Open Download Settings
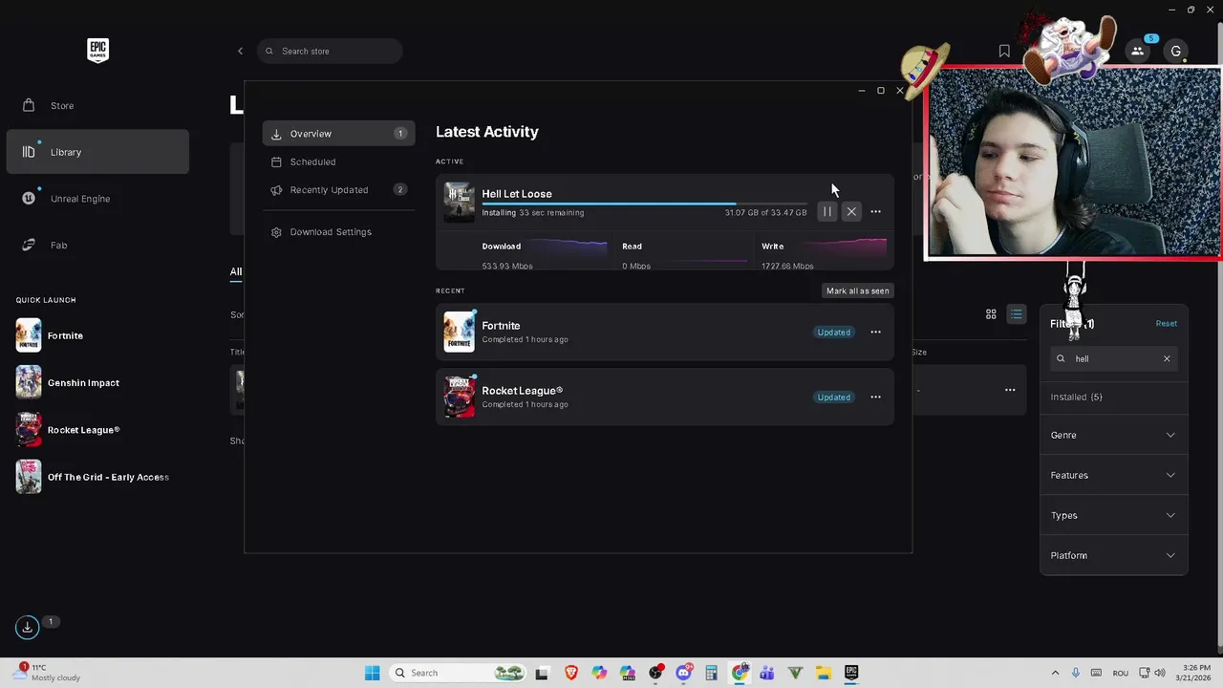 pyautogui.click(x=338, y=232)
